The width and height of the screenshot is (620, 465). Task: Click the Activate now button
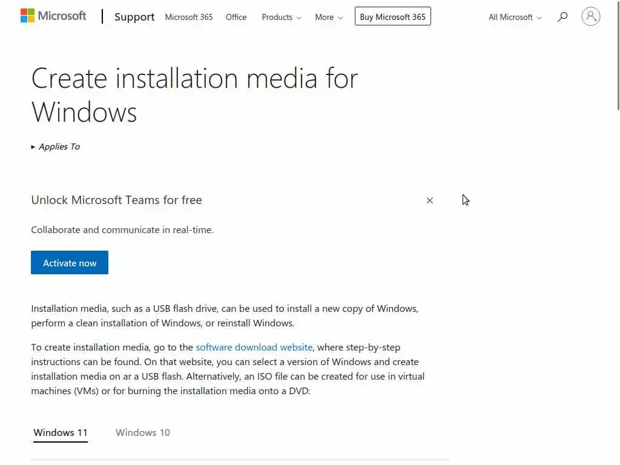tap(70, 263)
